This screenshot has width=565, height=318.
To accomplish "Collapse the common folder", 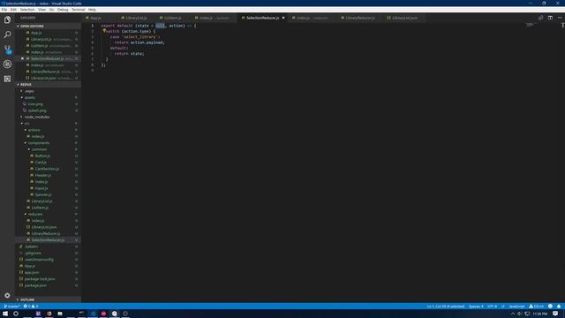I will pyautogui.click(x=39, y=149).
